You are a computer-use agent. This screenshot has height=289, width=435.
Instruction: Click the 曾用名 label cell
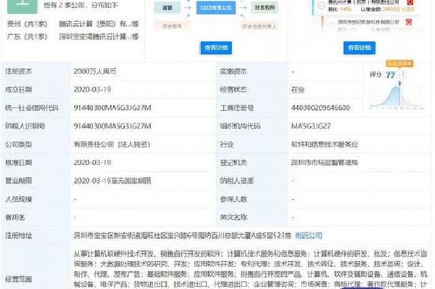coord(36,218)
